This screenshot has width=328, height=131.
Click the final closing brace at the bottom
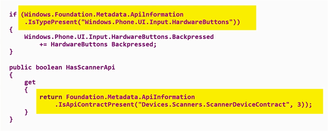(11, 119)
